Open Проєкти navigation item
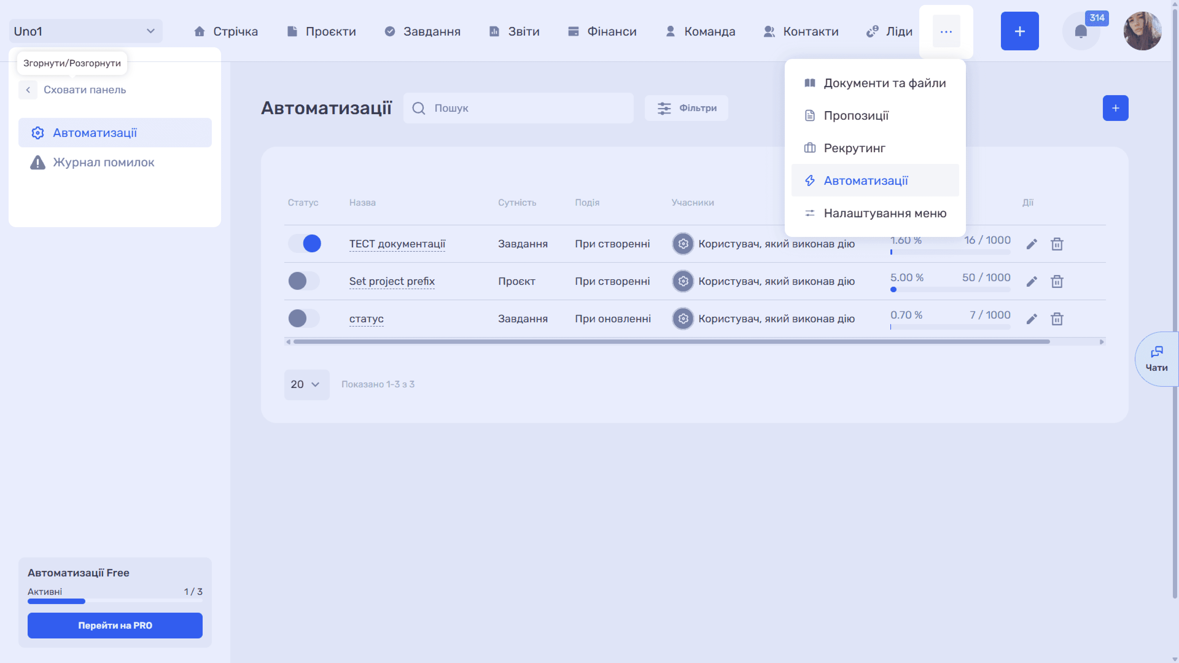The image size is (1179, 663). click(x=321, y=32)
